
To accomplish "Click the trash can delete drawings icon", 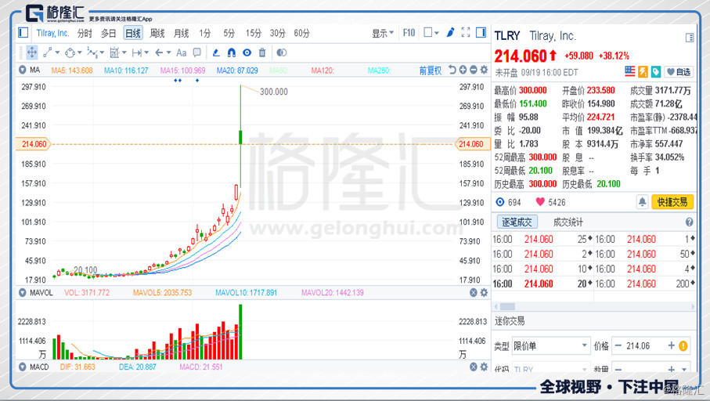I will [262, 52].
